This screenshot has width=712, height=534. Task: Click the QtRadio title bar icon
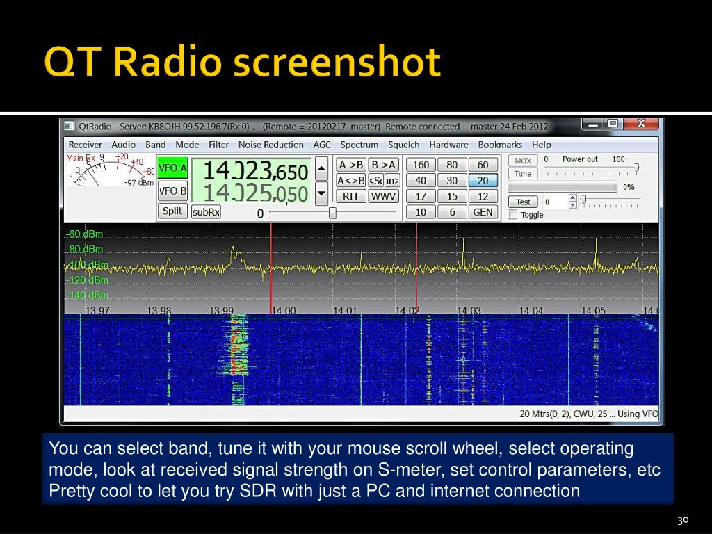(x=69, y=126)
